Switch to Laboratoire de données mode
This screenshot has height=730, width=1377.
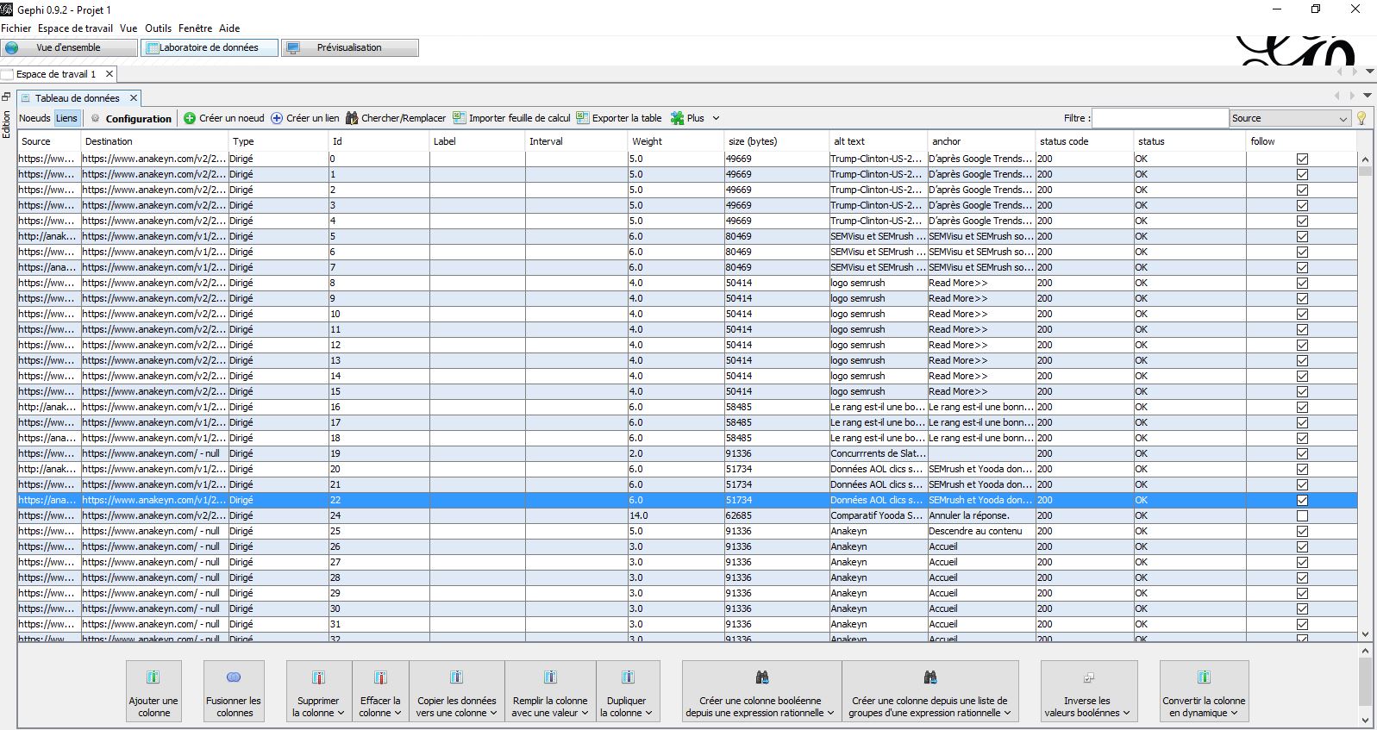coord(210,47)
